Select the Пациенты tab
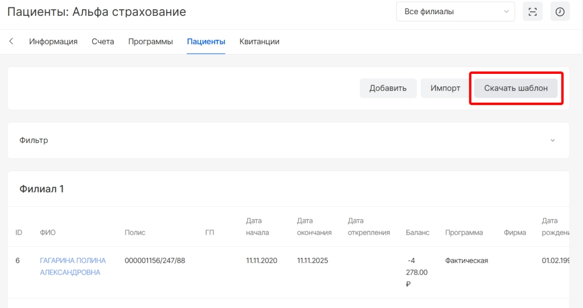 coord(206,41)
